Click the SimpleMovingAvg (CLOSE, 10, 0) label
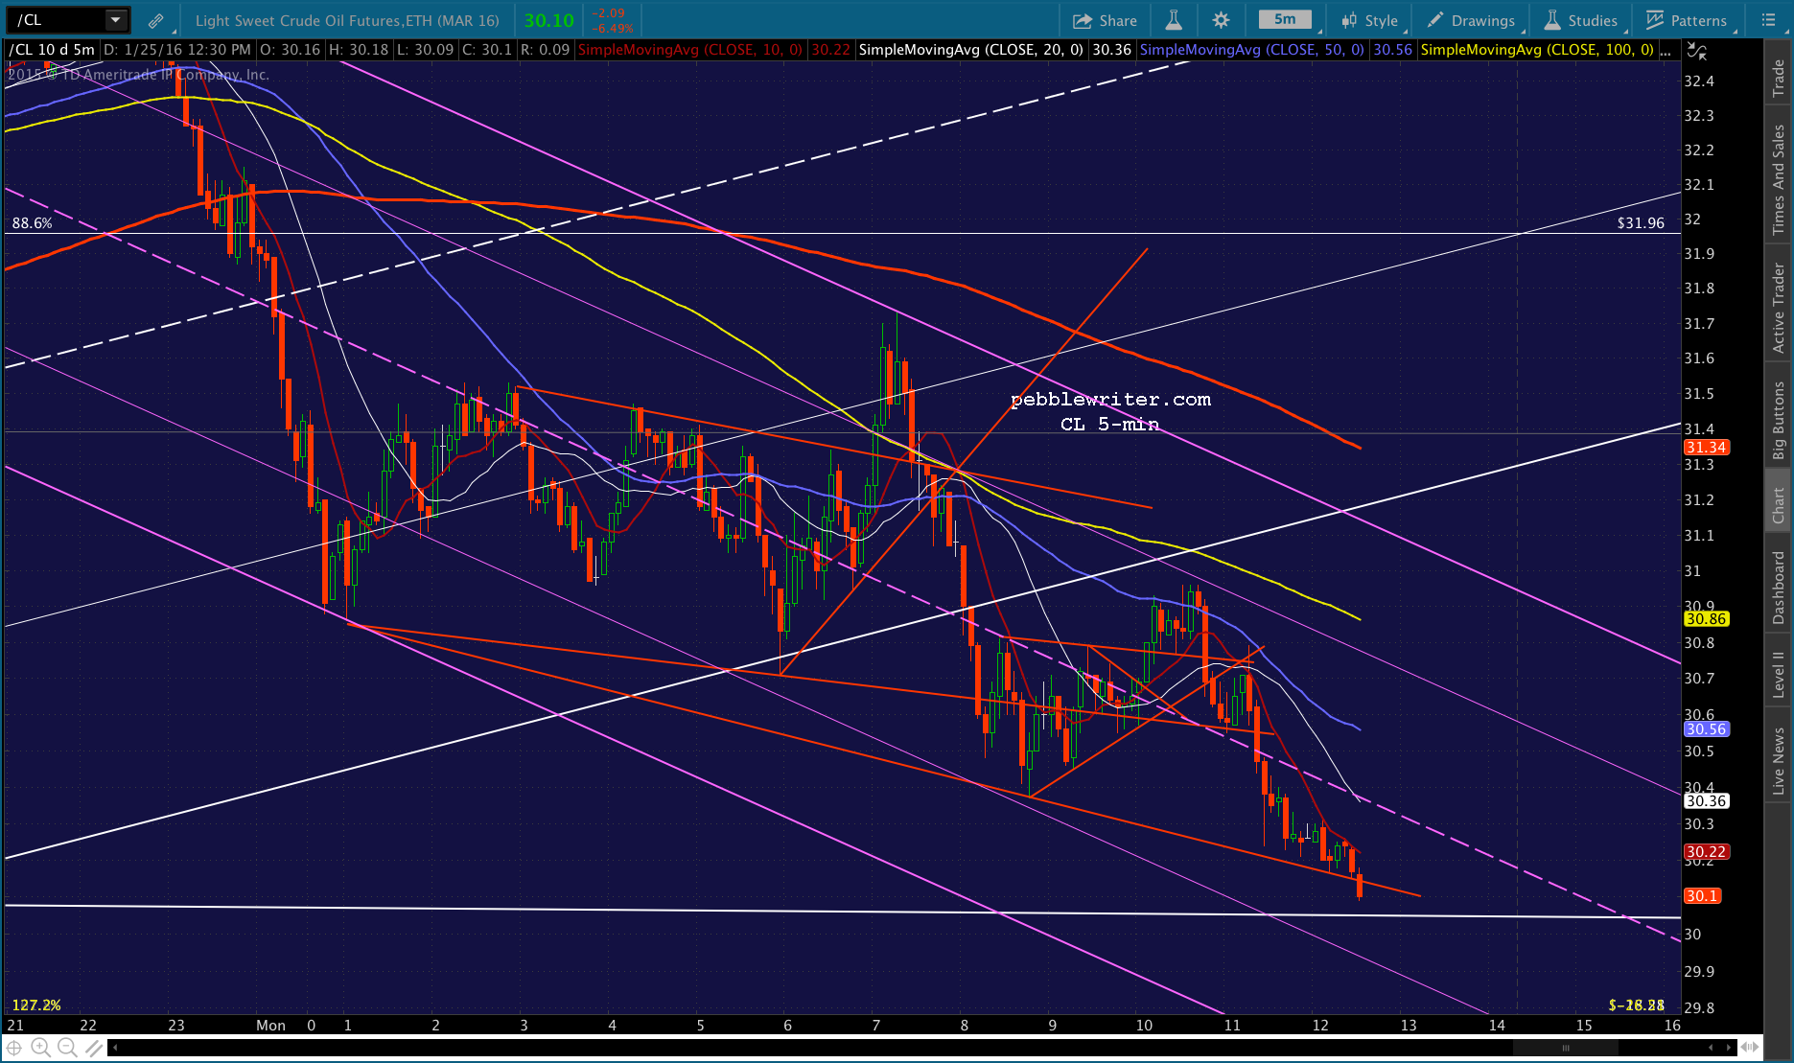 (x=690, y=50)
